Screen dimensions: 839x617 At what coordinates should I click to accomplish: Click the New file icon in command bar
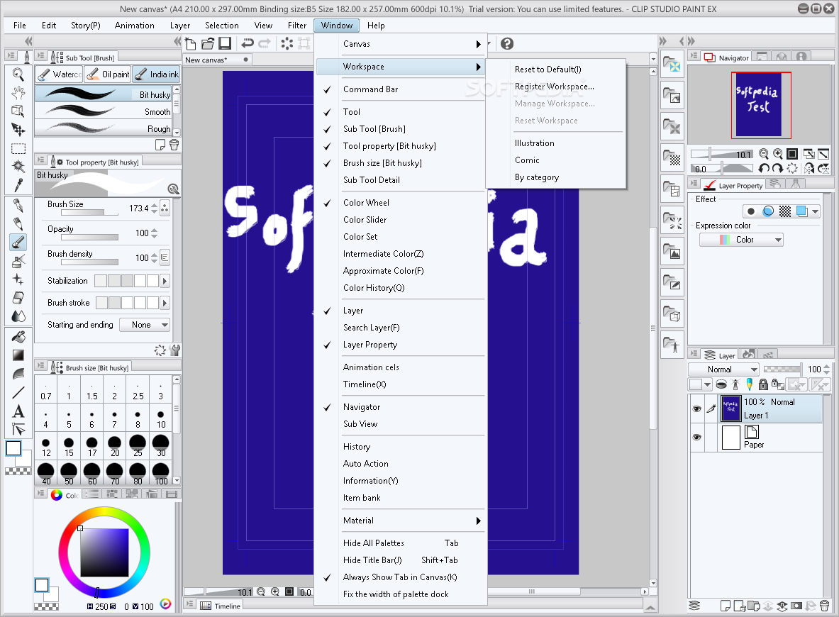point(191,44)
